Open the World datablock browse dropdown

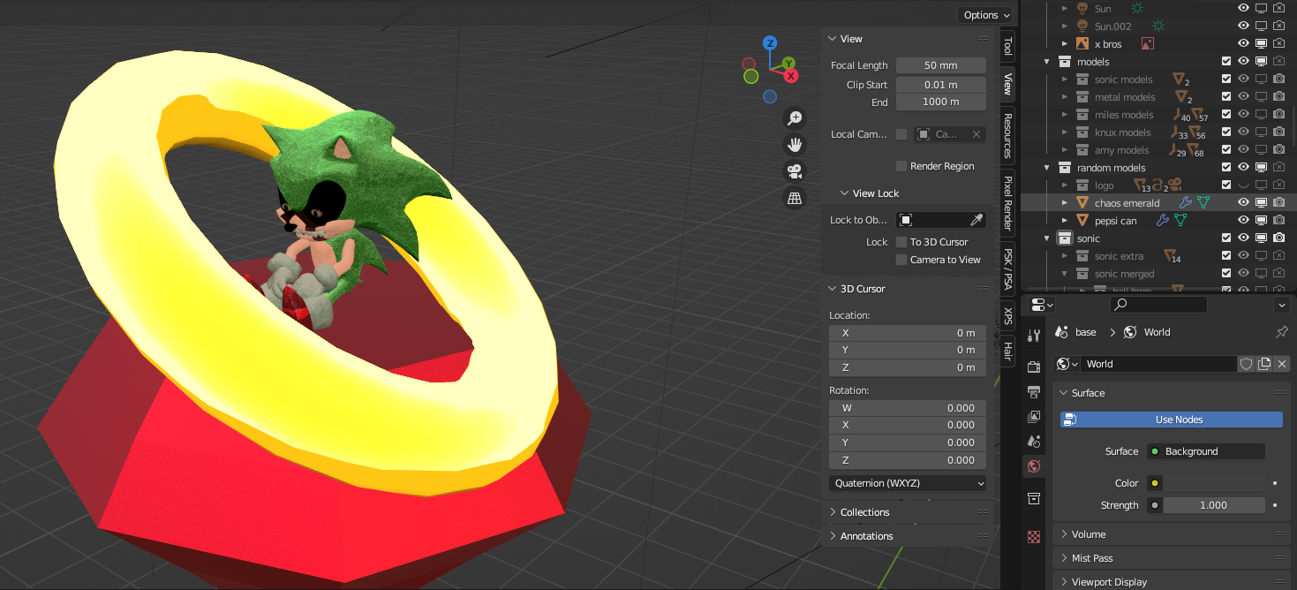(1067, 364)
